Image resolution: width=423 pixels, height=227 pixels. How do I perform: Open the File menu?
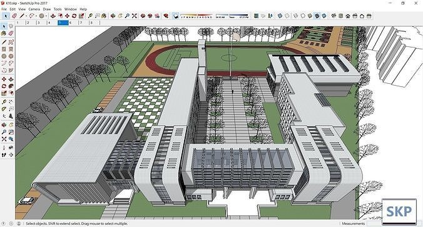[4, 9]
